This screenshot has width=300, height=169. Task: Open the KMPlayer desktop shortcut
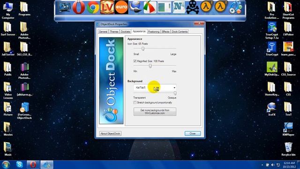click(x=288, y=129)
